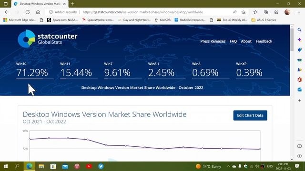The width and height of the screenshot is (305, 171).
Task: Open Microsoft Store from taskbar
Action: coord(53,166)
